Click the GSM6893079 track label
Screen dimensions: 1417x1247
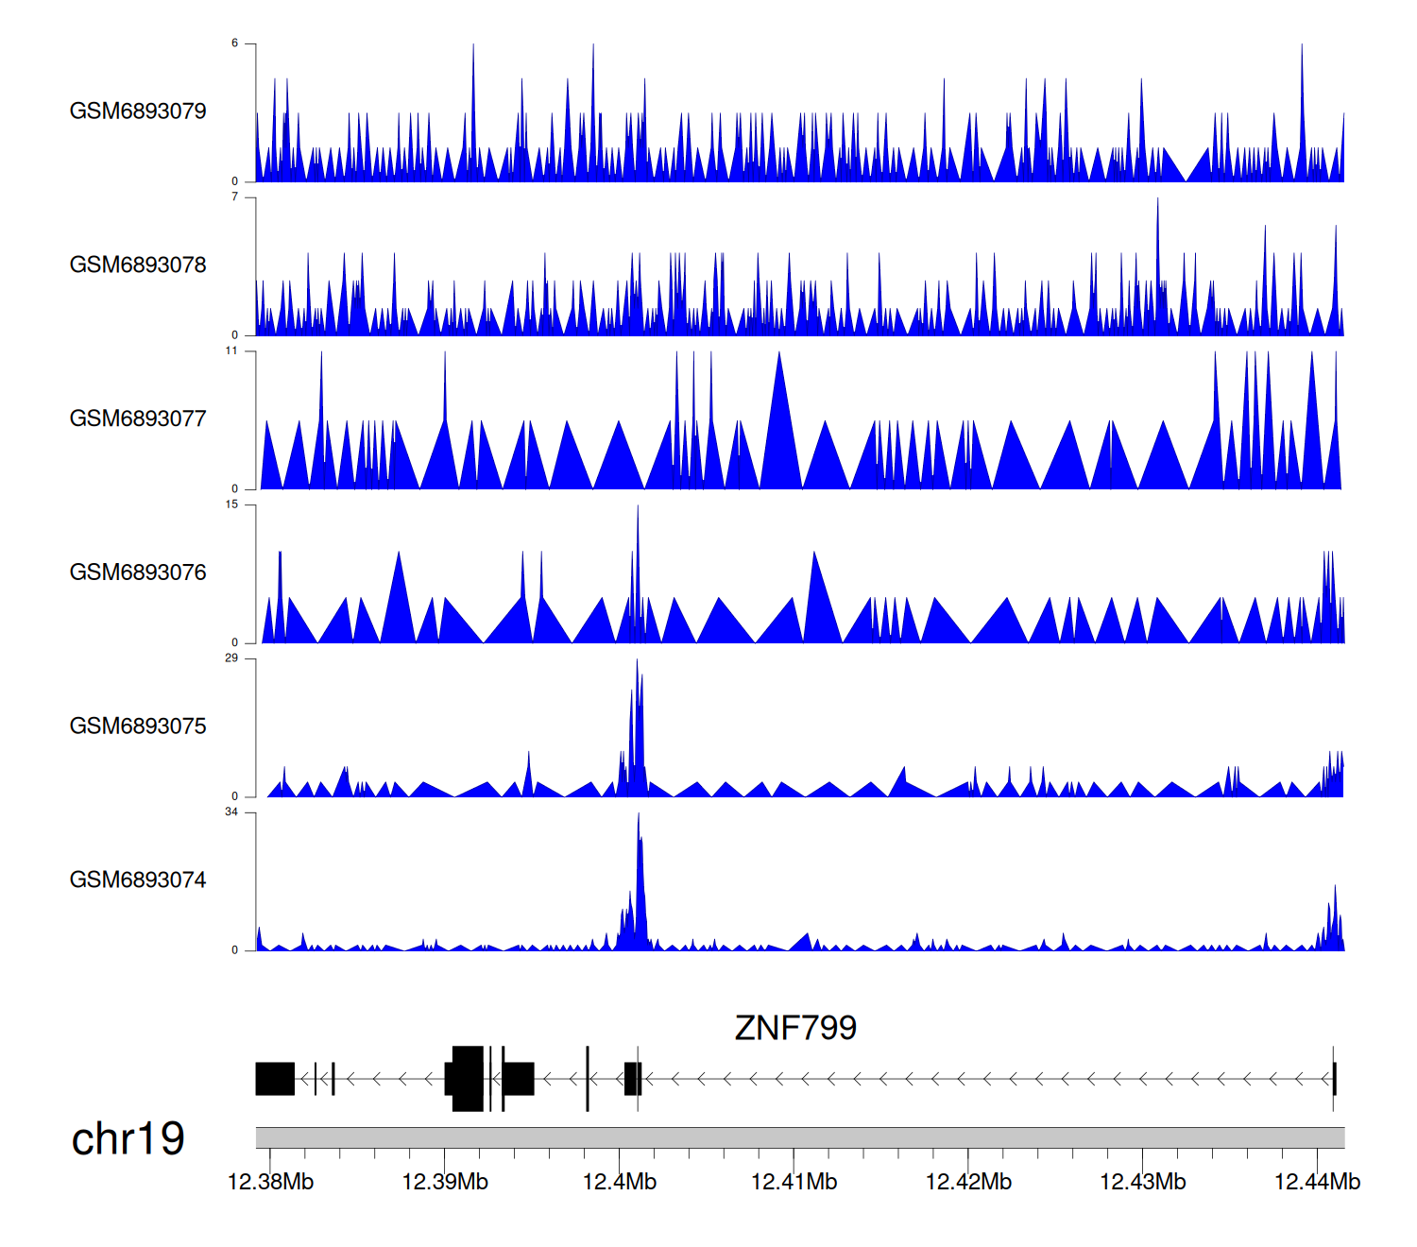(138, 111)
